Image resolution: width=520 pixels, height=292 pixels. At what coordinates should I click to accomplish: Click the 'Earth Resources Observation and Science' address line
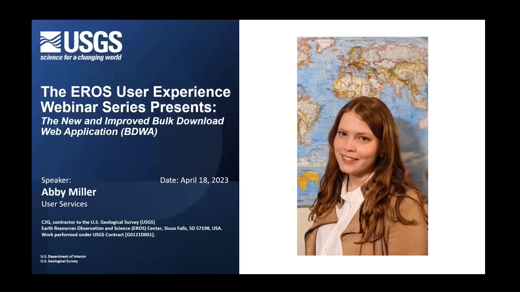coord(132,228)
